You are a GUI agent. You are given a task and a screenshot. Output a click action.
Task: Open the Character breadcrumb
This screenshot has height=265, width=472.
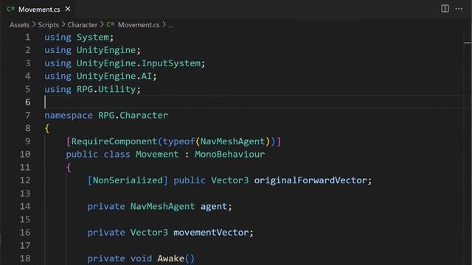pyautogui.click(x=83, y=25)
